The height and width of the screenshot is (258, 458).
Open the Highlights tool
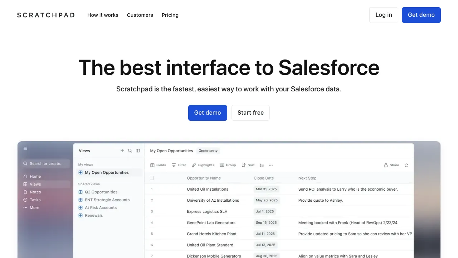click(203, 165)
